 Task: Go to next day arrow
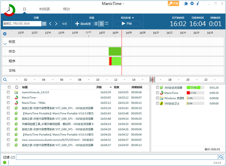(x=56, y=24)
